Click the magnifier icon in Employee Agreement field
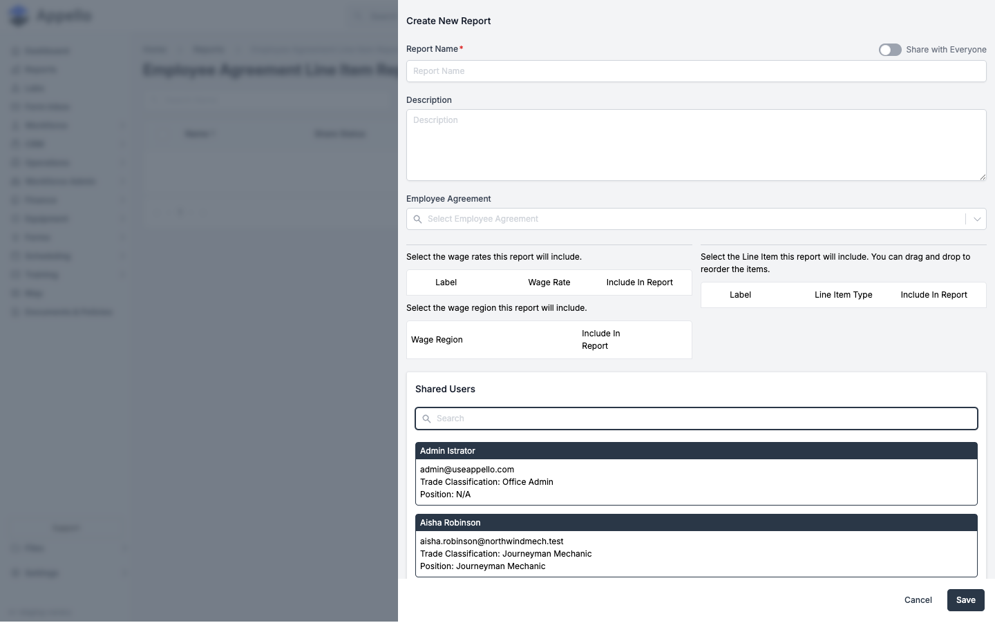This screenshot has height=634, width=995. [417, 219]
